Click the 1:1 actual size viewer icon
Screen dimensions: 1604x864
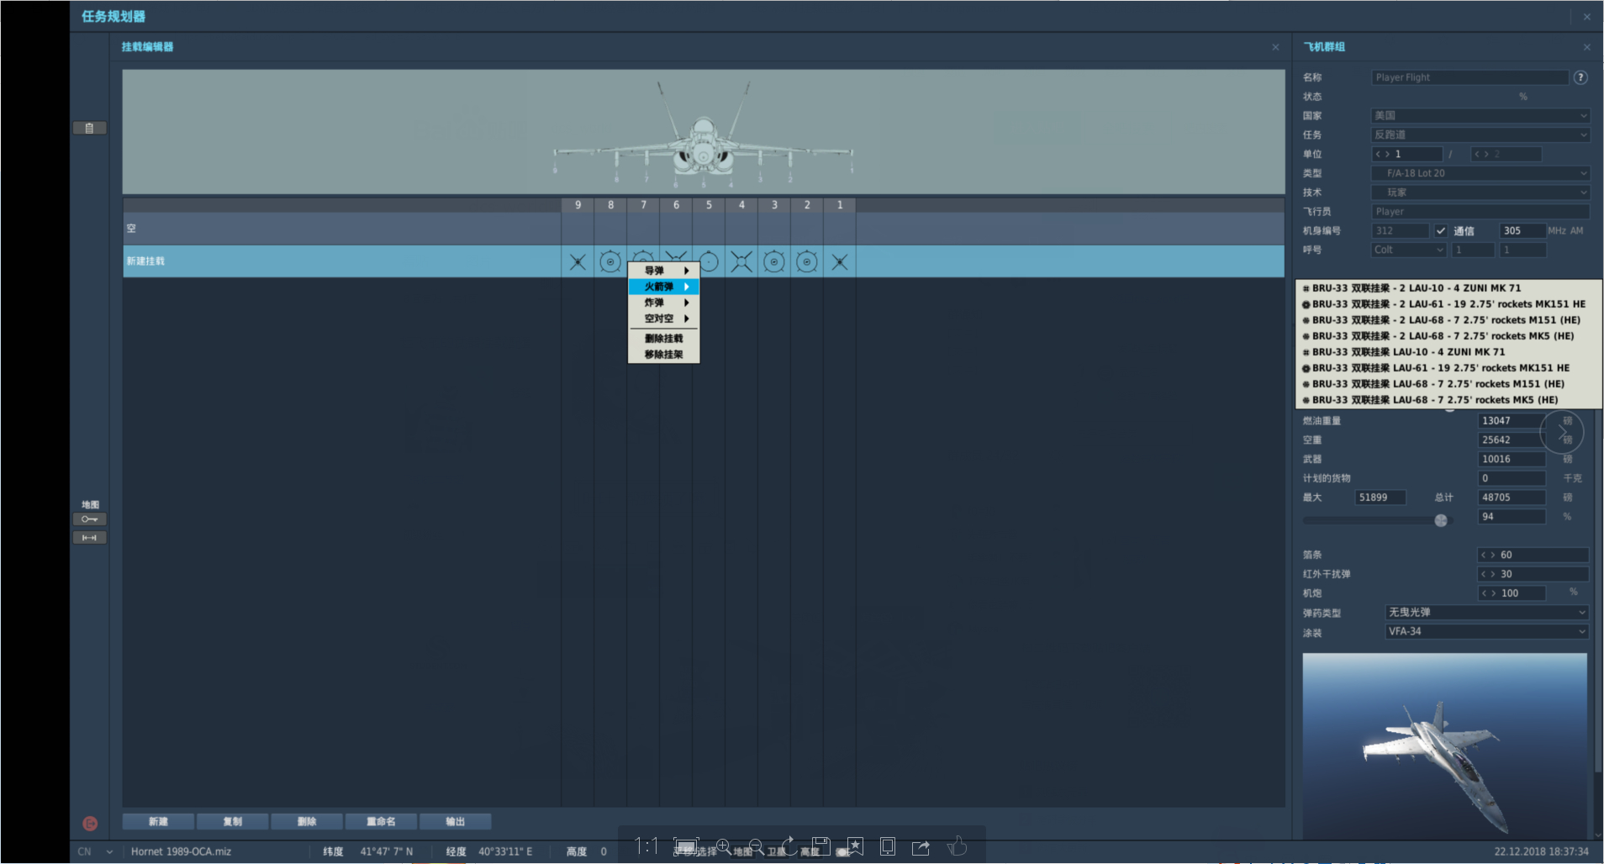(646, 846)
